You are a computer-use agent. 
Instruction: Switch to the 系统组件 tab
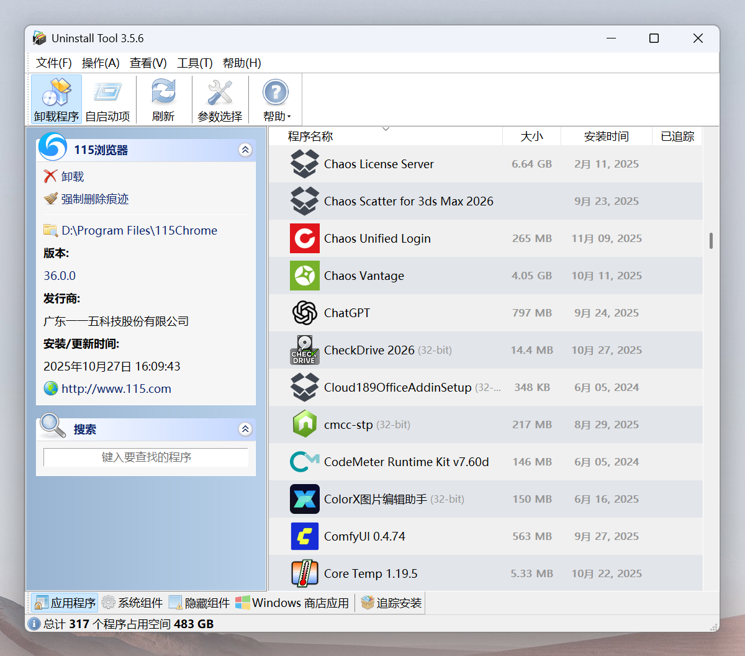(132, 603)
